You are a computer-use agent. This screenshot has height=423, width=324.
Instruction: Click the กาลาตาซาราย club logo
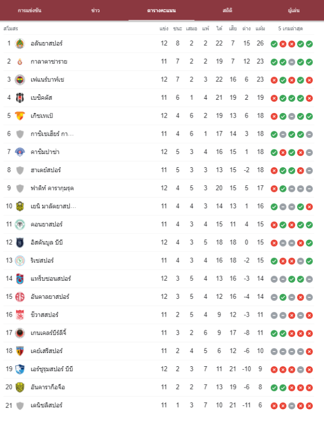[x=20, y=62]
